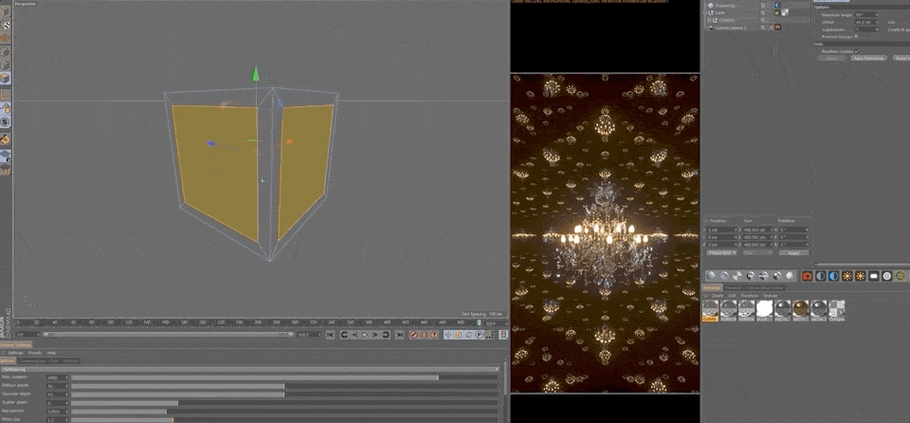Toggle parameter keying P icon
The height and width of the screenshot is (423, 910).
pyautogui.click(x=480, y=335)
